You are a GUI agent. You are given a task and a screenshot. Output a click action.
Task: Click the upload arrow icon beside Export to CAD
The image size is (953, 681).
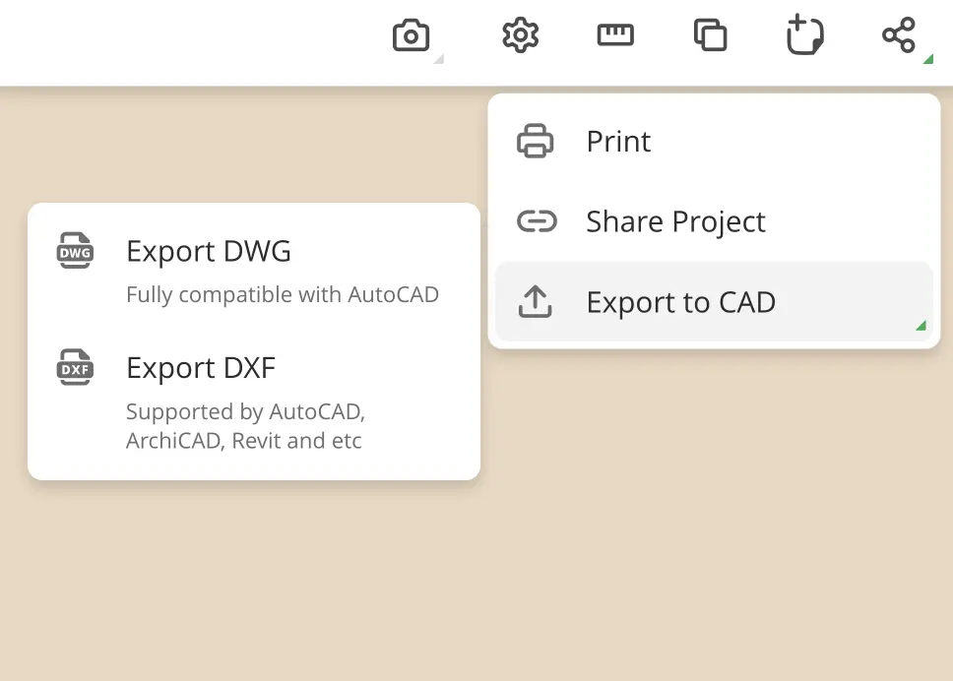[x=536, y=303]
